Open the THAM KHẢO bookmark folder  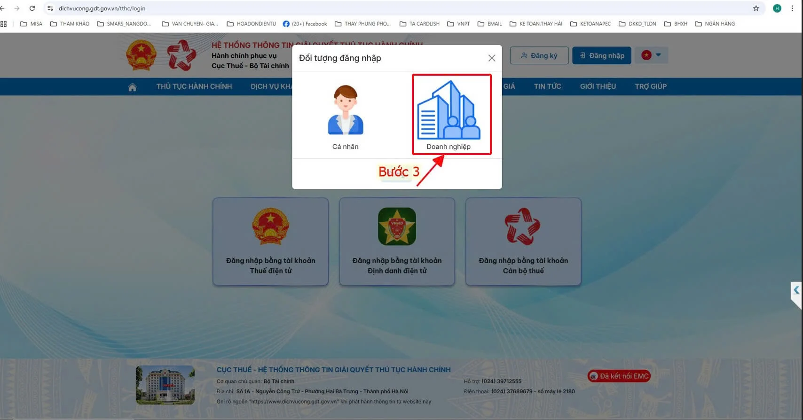(70, 23)
